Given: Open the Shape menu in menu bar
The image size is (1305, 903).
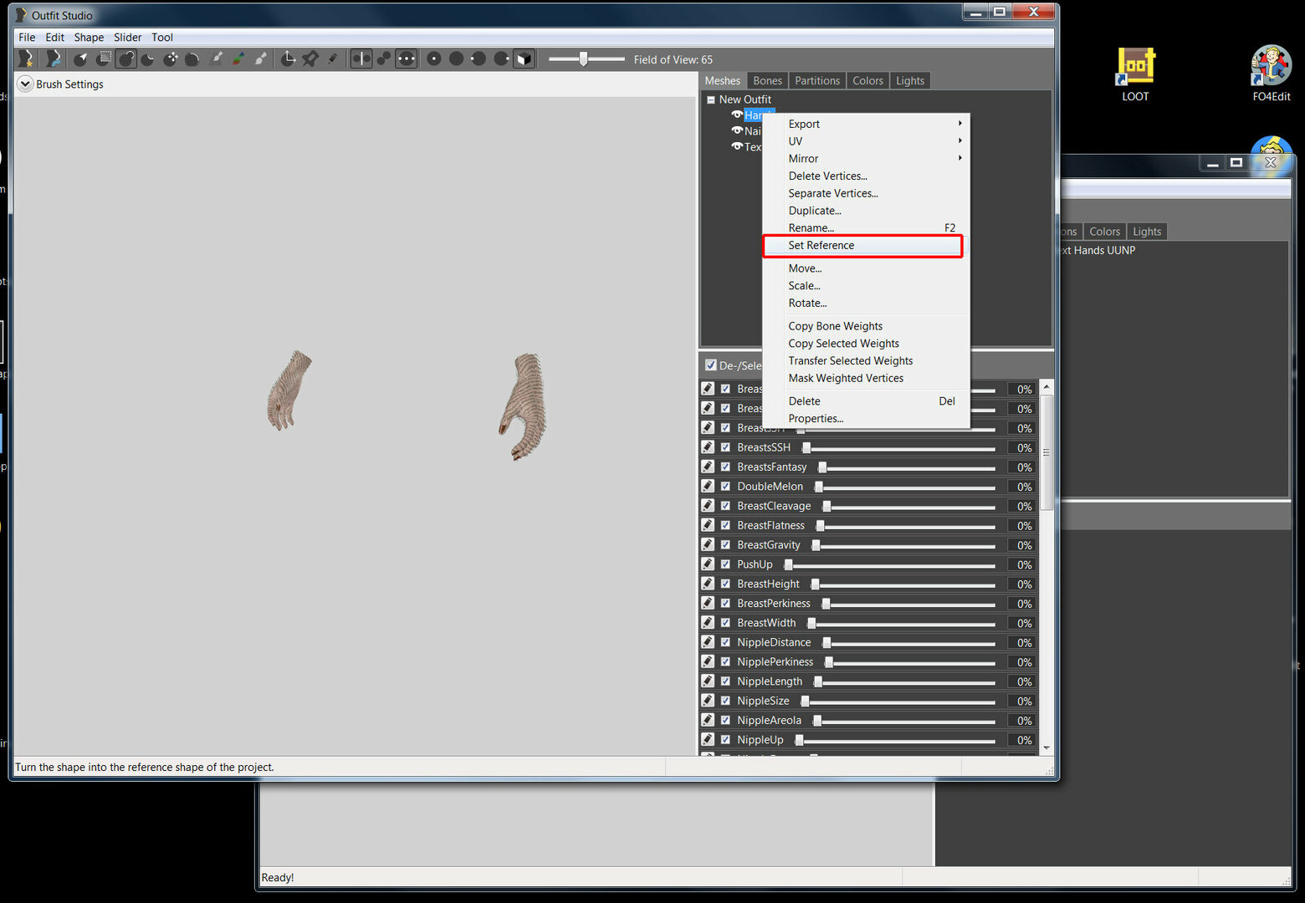Looking at the screenshot, I should pyautogui.click(x=89, y=37).
